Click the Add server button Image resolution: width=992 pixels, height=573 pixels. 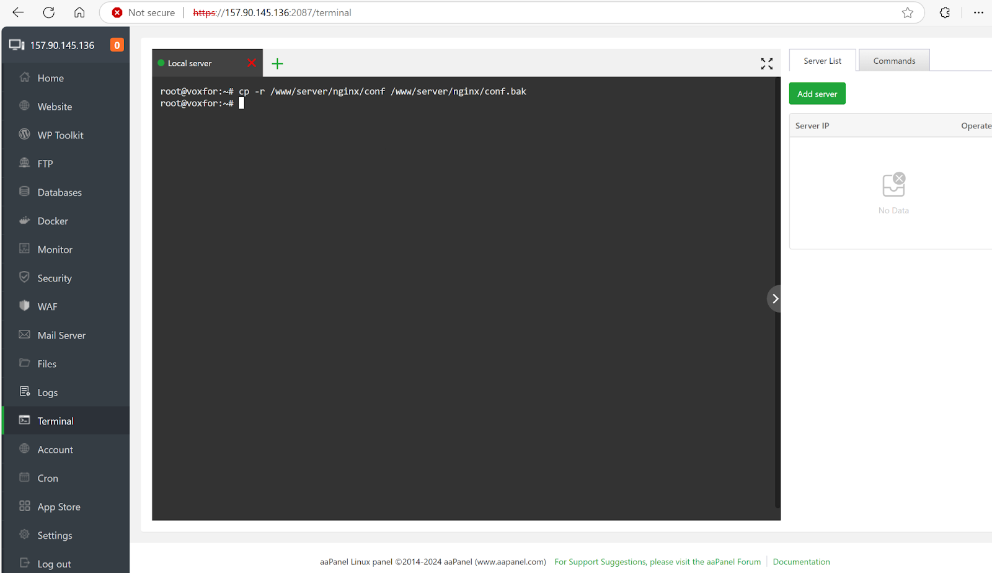[817, 93]
